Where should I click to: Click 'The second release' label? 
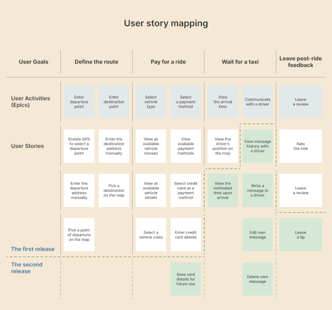click(27, 268)
